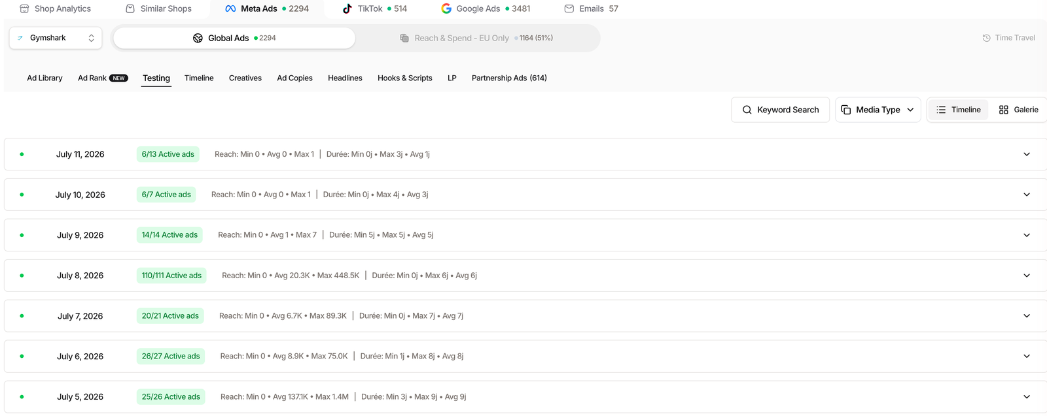This screenshot has height=416, width=1047.
Task: Open the Headlines tab
Action: click(345, 78)
